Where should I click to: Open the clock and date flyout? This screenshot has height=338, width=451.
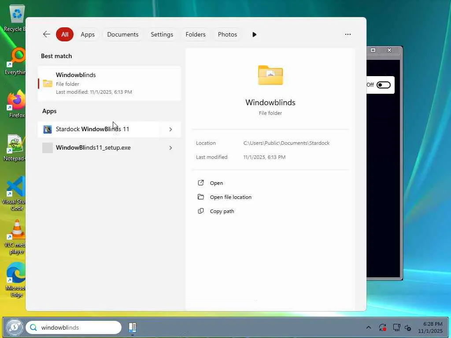click(430, 327)
